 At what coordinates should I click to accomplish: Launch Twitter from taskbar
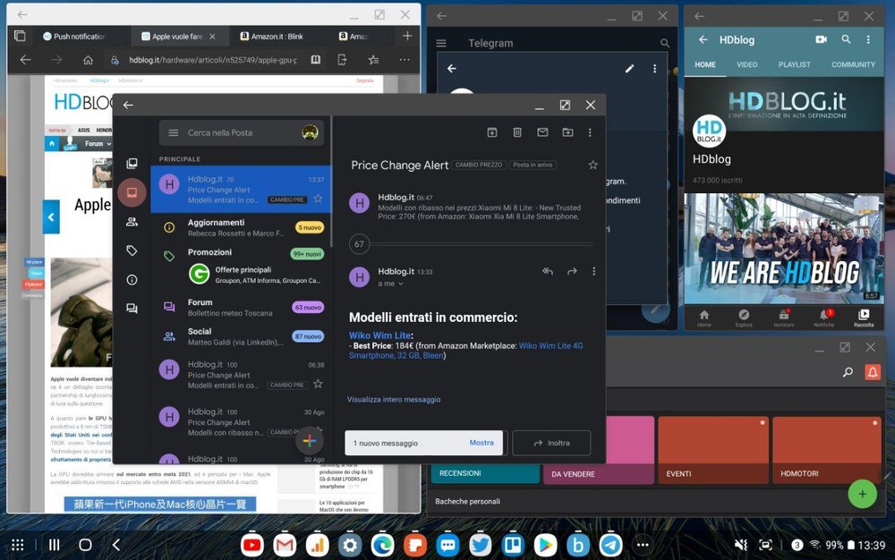point(480,545)
